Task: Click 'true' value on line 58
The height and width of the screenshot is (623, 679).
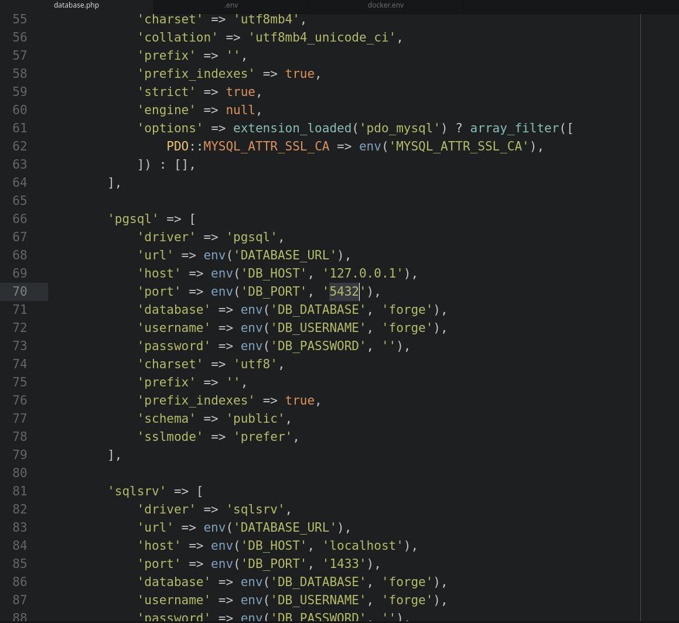Action: click(299, 74)
